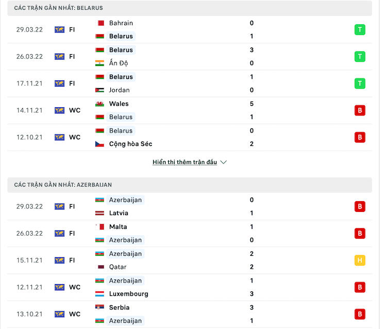Click the Bahrain flag icon

pos(100,23)
